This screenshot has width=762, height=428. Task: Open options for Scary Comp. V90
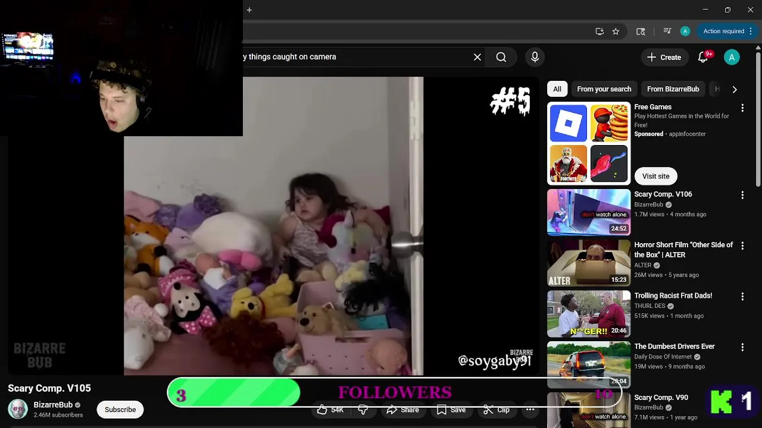(742, 398)
